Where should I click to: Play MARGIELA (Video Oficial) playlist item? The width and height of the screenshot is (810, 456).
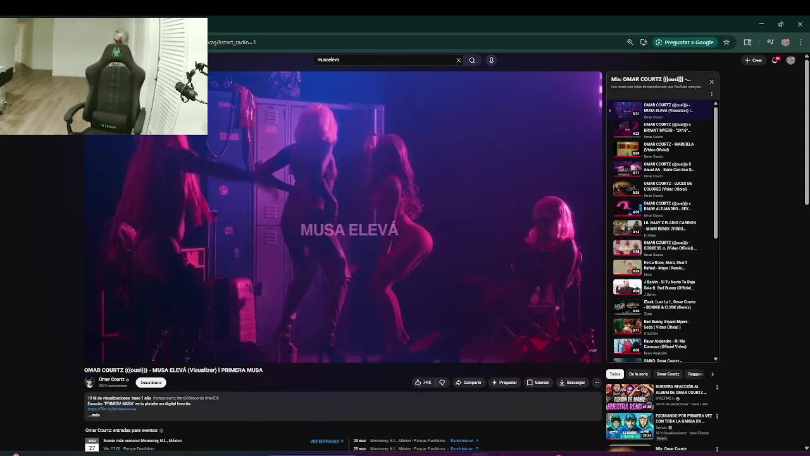coord(659,149)
